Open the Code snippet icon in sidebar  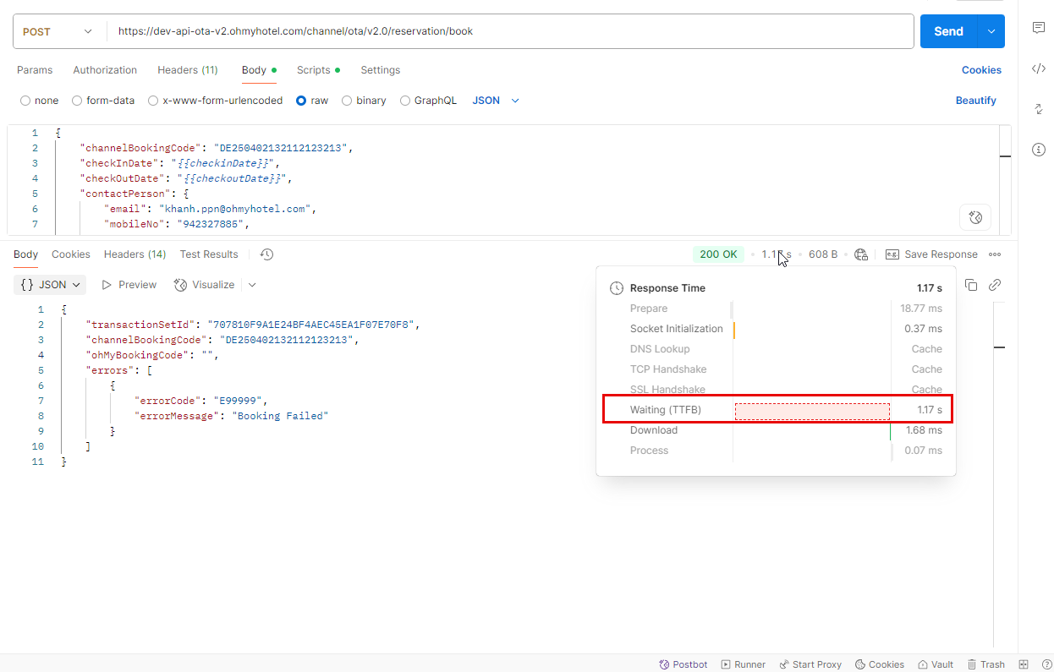[x=1039, y=68]
